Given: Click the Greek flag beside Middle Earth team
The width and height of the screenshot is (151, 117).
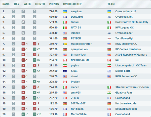Looking at the screenshot, I should point(109,71).
